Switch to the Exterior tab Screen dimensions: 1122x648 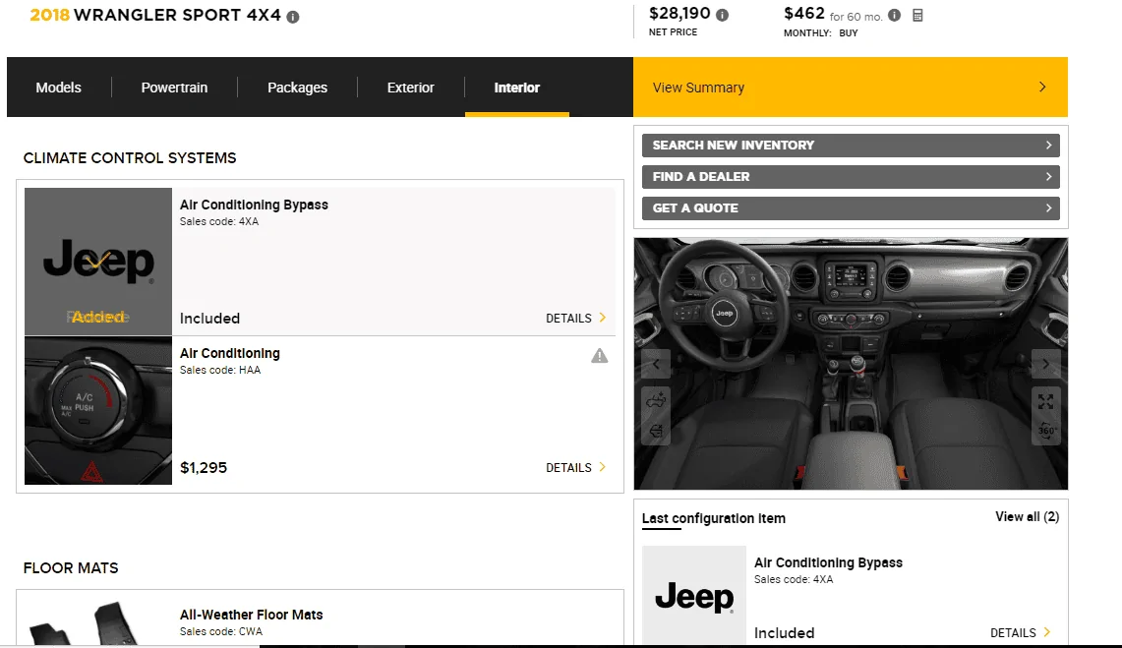[x=411, y=88]
